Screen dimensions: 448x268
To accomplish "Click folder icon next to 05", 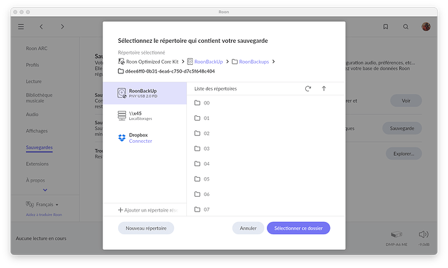I will pyautogui.click(x=197, y=179).
